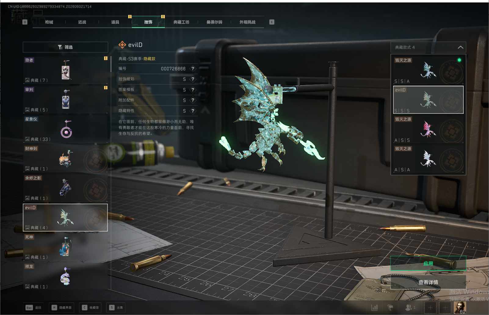Screen dimensions: 489x315
Task: Click the green equipped indicator on 毁灭之源
Action: tap(459, 60)
